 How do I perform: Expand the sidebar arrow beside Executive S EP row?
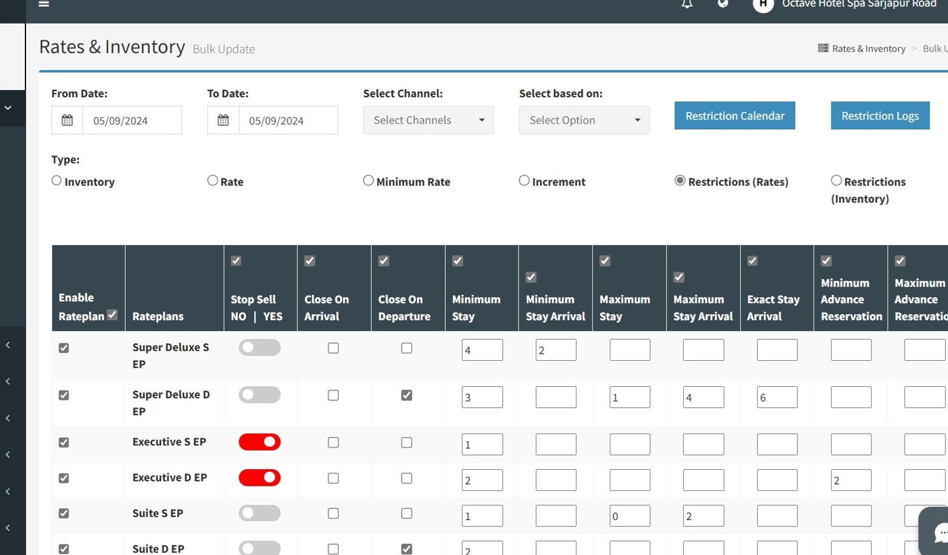[8, 418]
